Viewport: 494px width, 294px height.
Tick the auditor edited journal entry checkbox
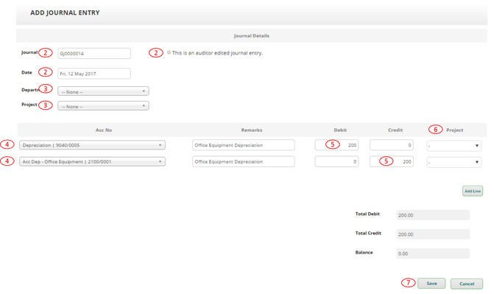pos(169,52)
